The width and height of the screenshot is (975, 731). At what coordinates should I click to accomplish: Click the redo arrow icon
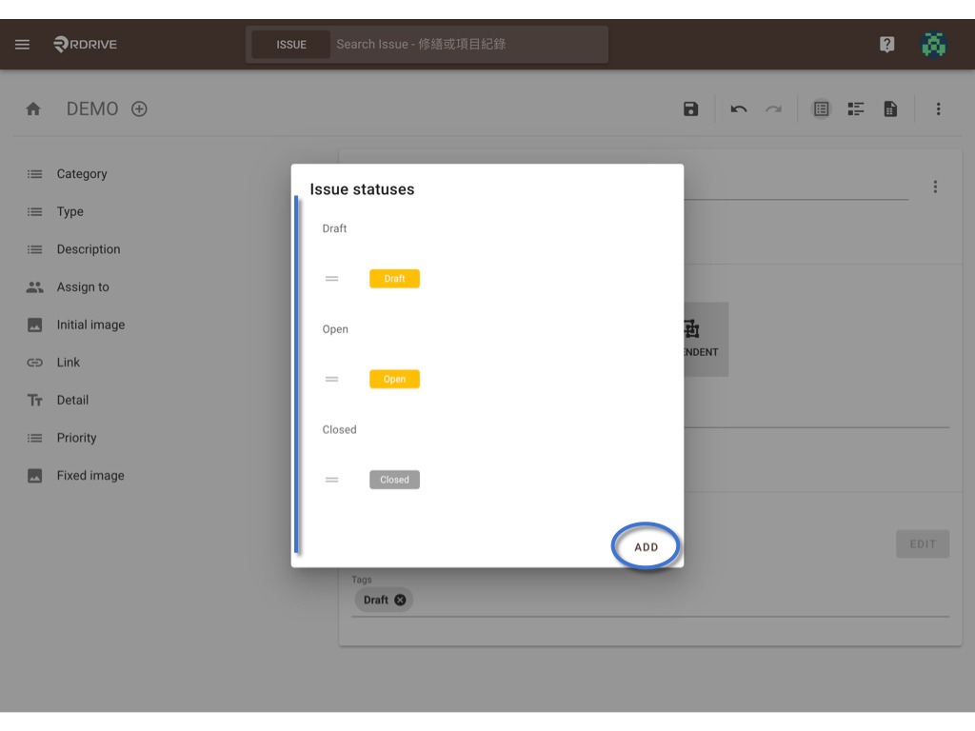773,109
